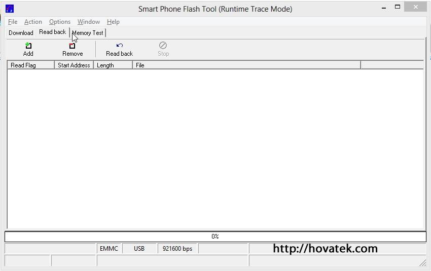This screenshot has height=271, width=431.
Task: Click the Remove entry icon
Action: (x=72, y=46)
